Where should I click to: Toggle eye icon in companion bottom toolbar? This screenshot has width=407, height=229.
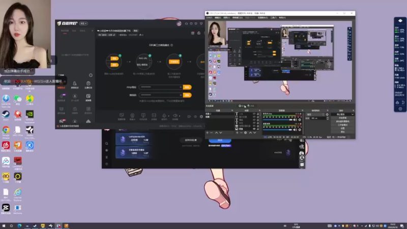(195, 117)
